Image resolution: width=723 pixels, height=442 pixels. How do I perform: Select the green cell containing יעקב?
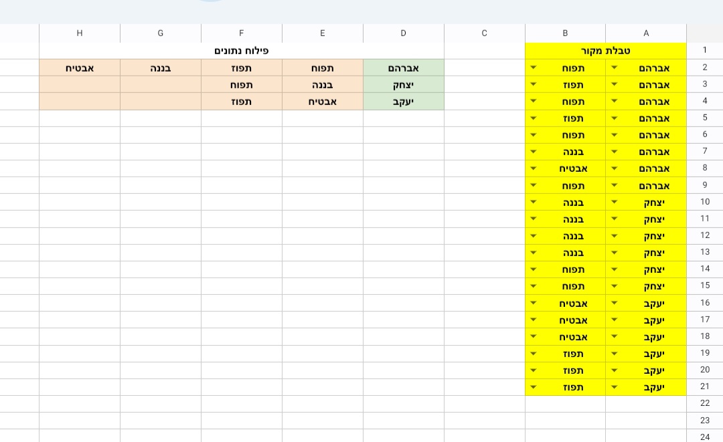403,101
